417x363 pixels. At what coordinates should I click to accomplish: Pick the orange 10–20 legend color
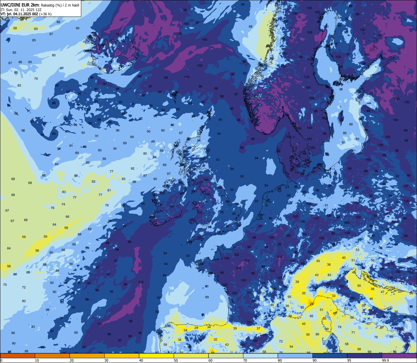tap(52, 356)
